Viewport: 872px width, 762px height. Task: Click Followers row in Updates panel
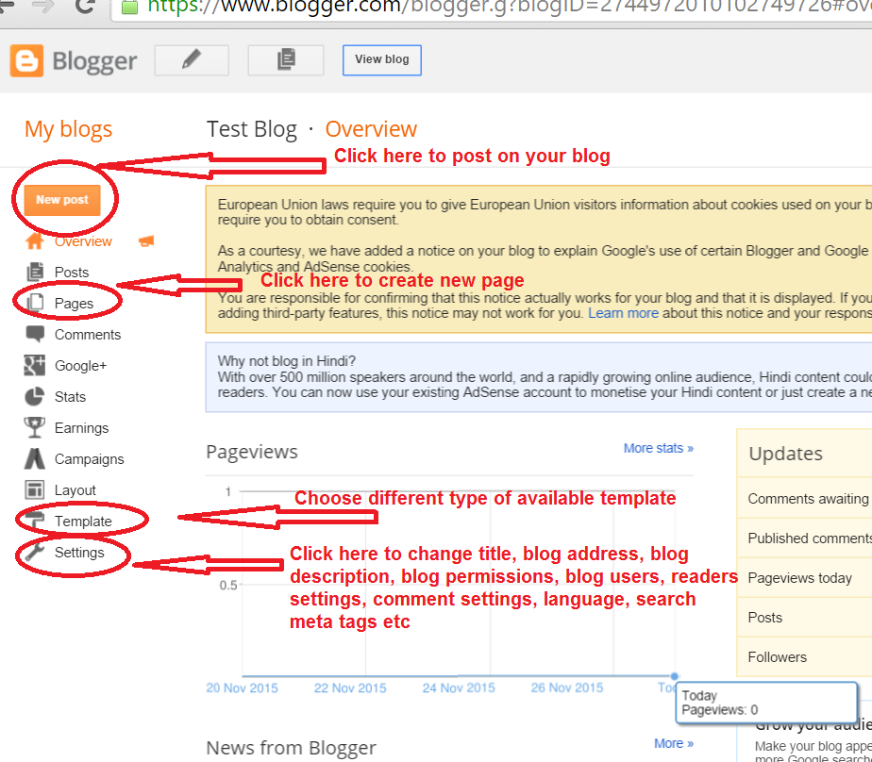coord(804,657)
